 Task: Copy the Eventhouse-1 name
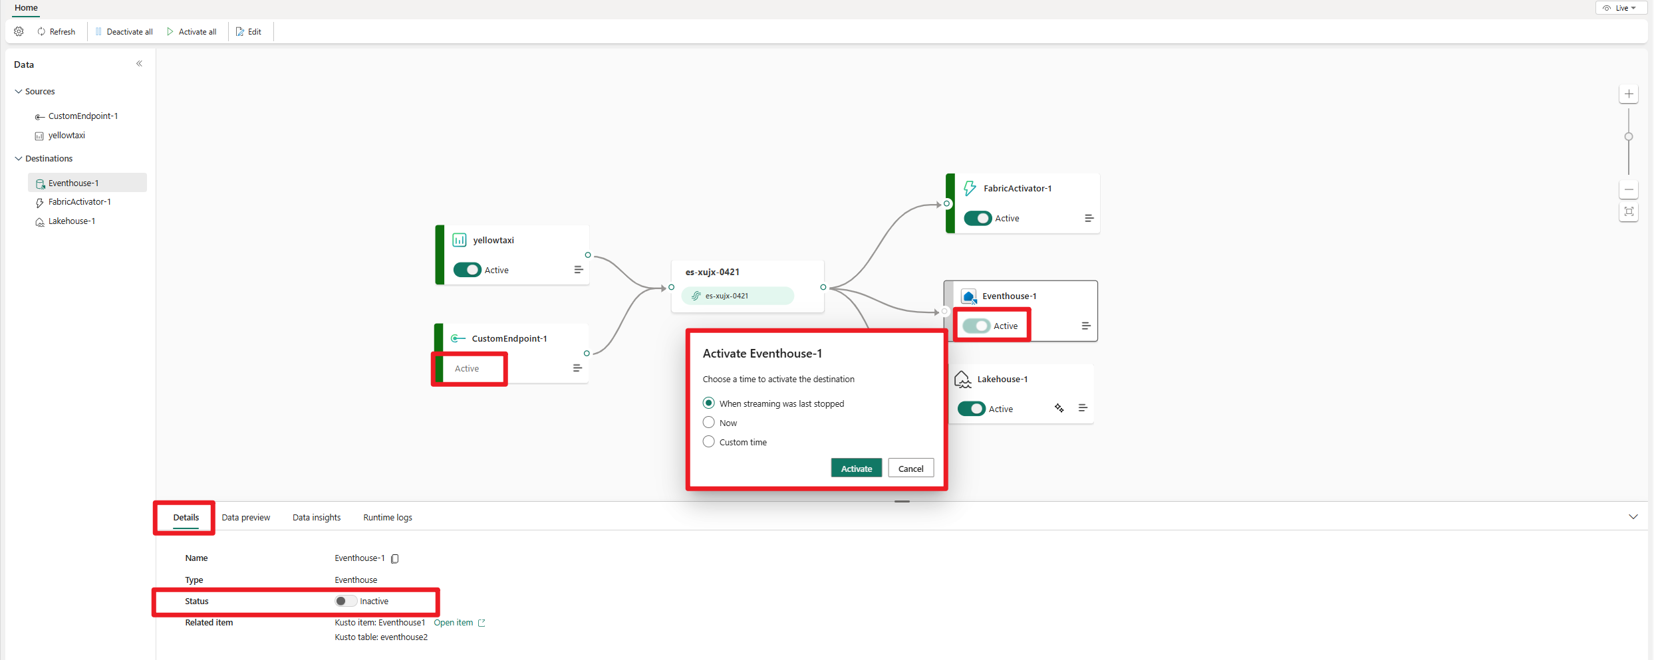[395, 558]
